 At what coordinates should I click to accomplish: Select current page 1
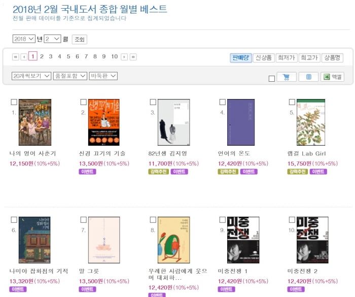point(33,56)
